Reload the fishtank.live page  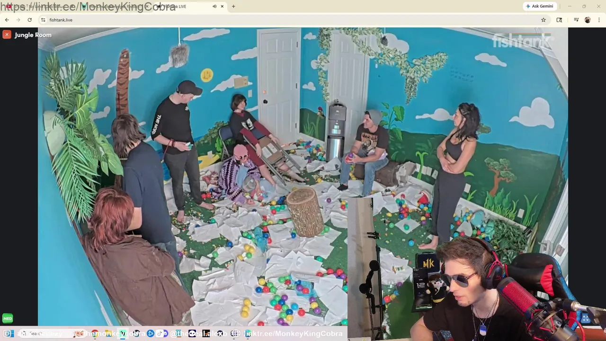(29, 20)
